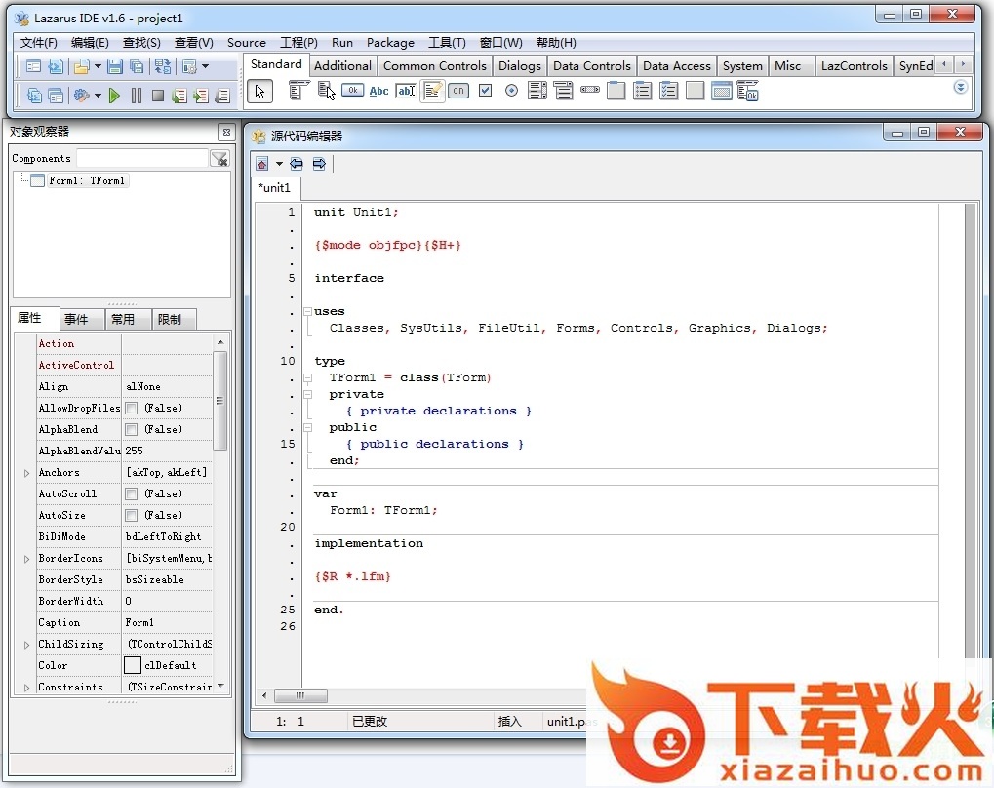Select the TLabel Abc component
Viewport: 994px width, 788px height.
click(378, 91)
